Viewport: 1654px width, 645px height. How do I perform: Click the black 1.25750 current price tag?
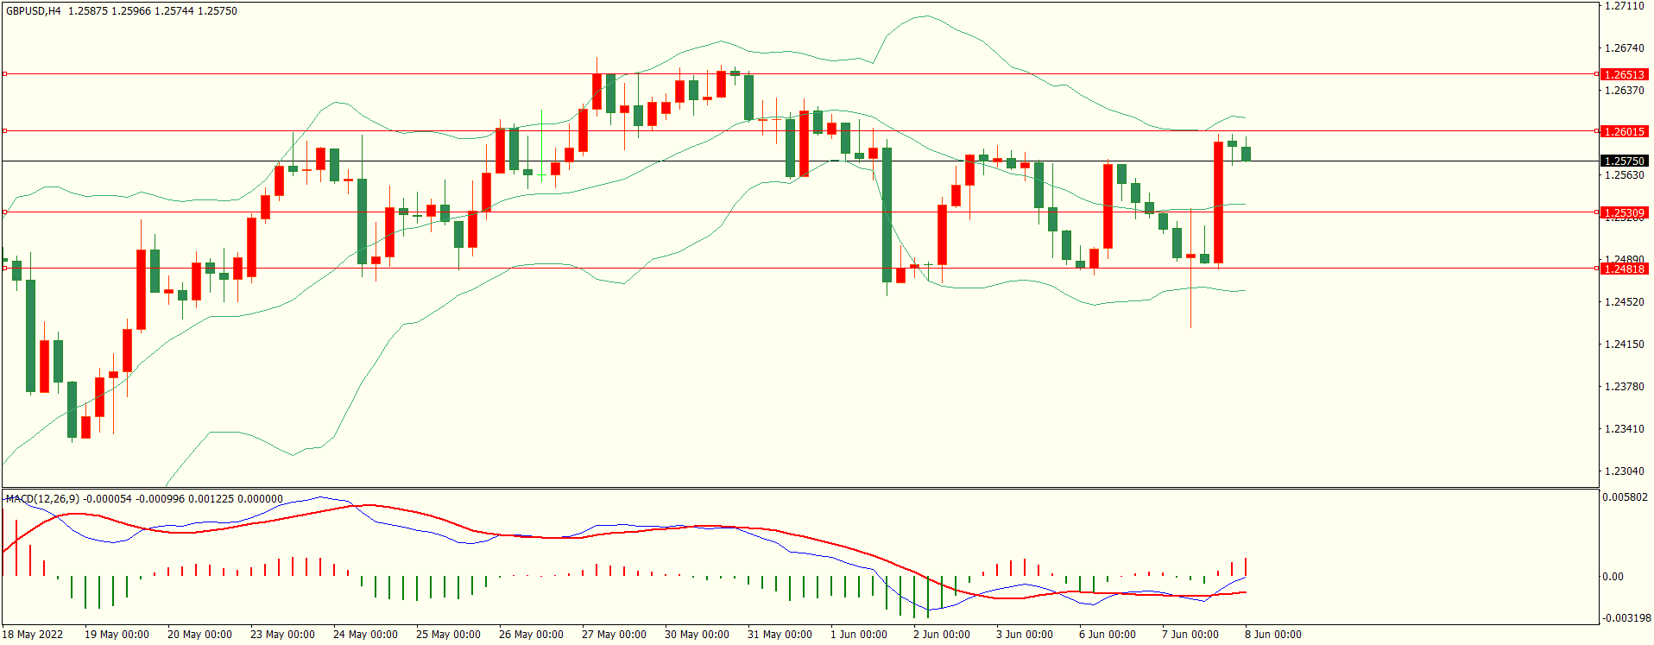[1624, 161]
